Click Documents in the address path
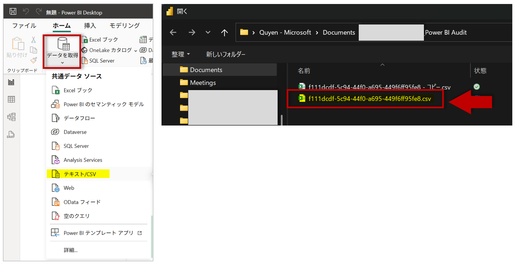Viewport: 517px width, 265px height. point(339,32)
